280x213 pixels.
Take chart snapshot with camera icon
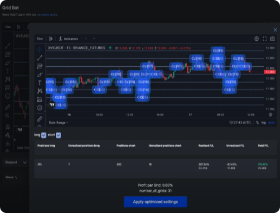272,39
